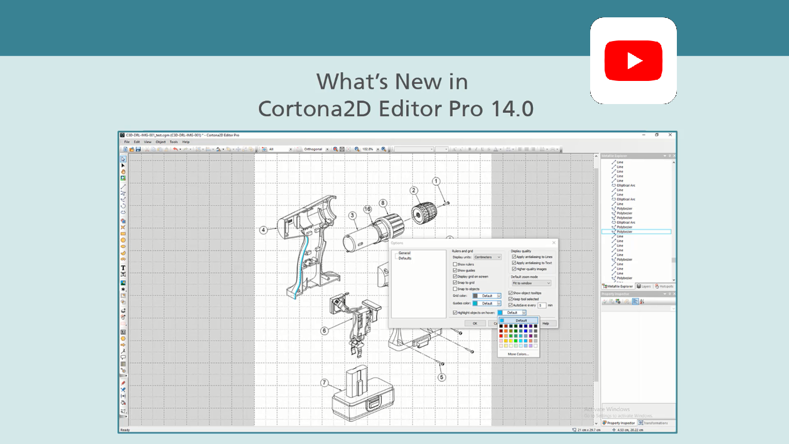Undo the last action
This screenshot has height=444, width=789.
(x=175, y=149)
